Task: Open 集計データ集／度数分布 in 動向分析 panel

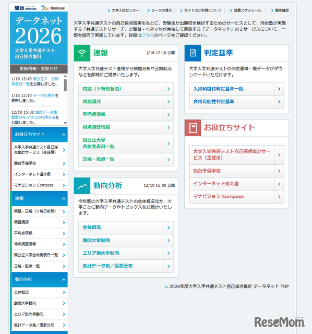Action: click(126, 266)
